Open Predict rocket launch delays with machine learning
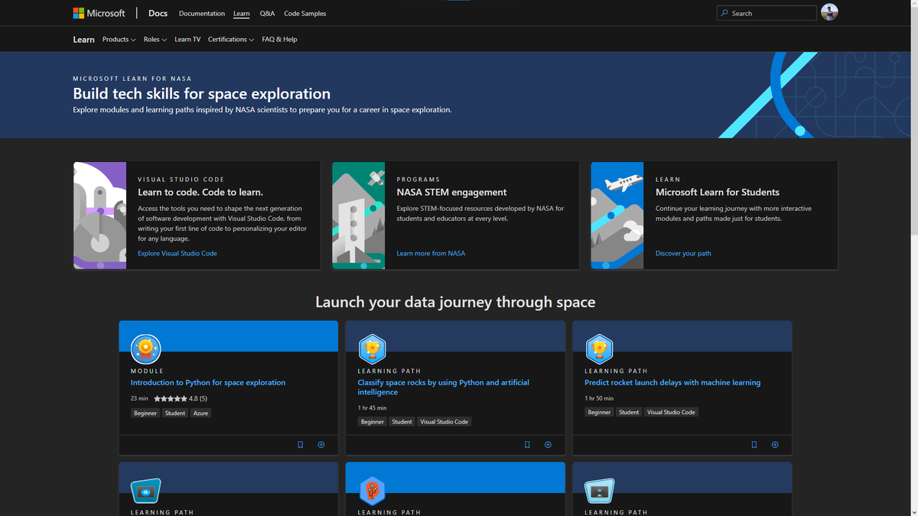918x516 pixels. [672, 382]
